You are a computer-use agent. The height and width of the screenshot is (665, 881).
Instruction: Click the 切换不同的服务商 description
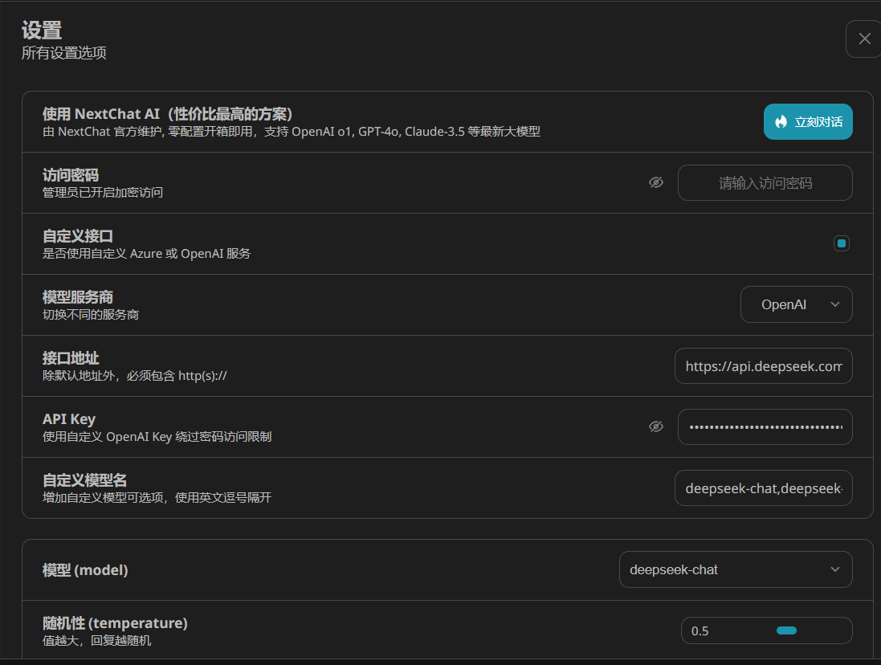click(x=91, y=315)
